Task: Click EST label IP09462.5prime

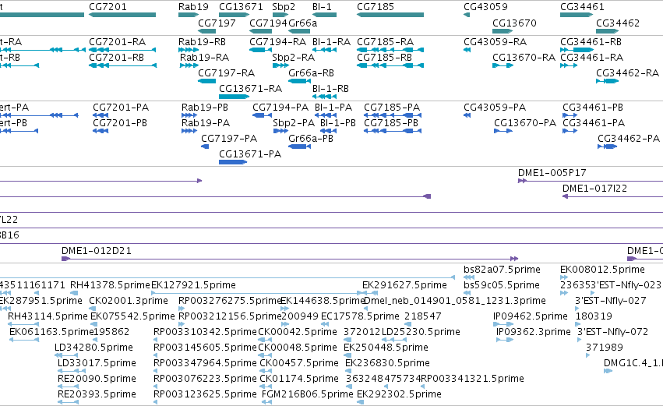Action: coord(531,316)
